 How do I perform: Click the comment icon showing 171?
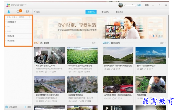coord(85,72)
